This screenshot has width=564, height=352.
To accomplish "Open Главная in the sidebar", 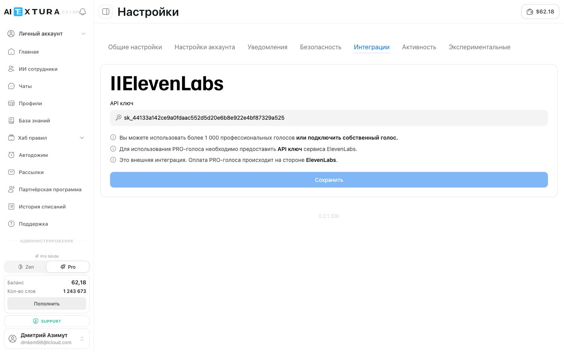I will point(29,52).
